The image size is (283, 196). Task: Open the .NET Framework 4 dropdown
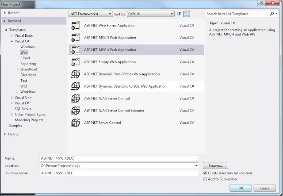tap(91, 14)
